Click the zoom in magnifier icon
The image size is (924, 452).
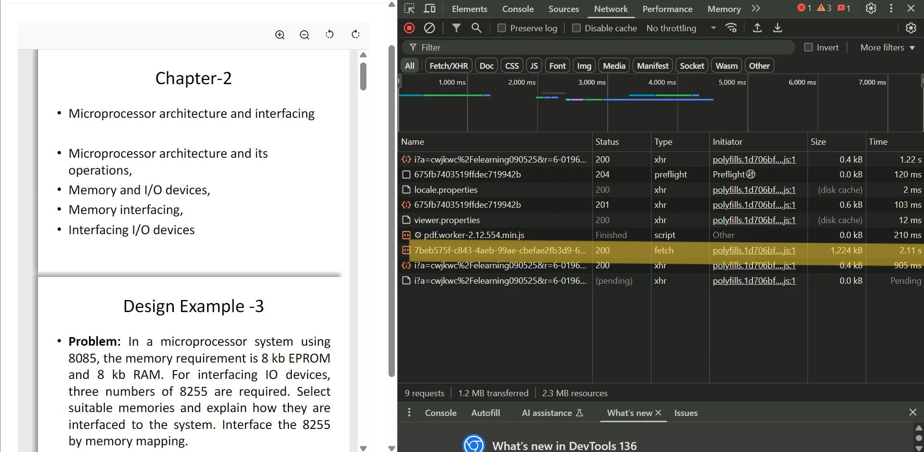coord(280,35)
